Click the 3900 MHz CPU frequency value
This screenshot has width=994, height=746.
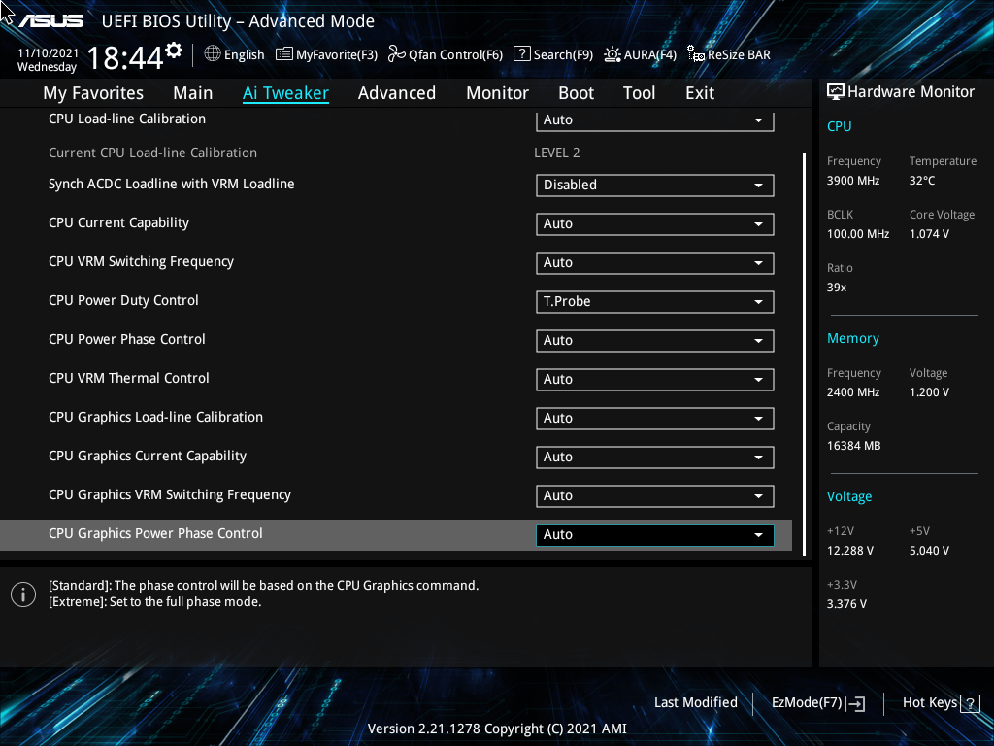point(852,181)
